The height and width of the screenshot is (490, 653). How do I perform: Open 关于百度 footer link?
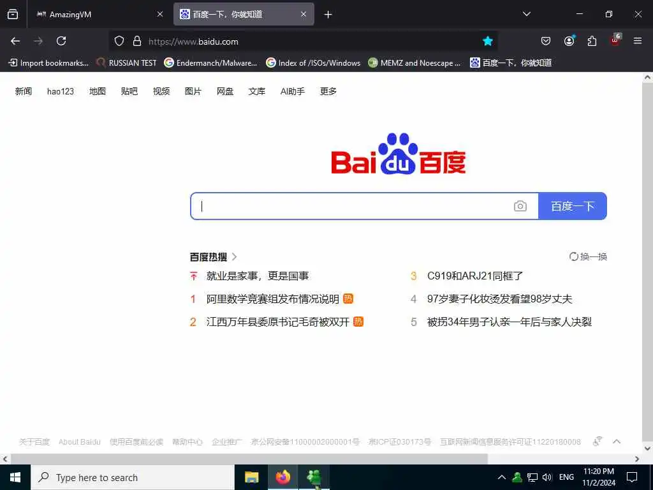(34, 442)
